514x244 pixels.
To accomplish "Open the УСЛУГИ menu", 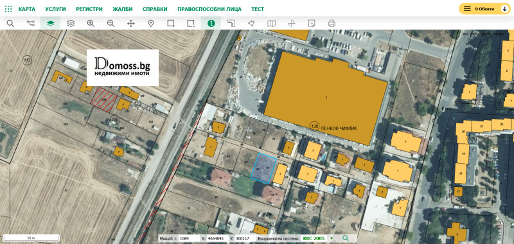I will coord(55,9).
